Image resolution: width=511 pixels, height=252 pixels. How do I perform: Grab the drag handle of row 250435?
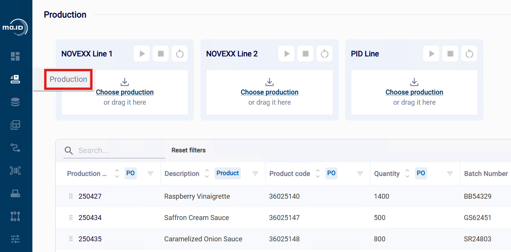70,239
